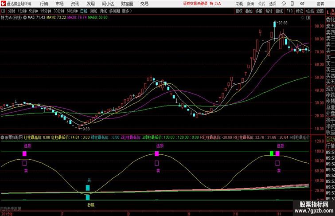
Task: Switch to the 分时 period tab
Action: click(12, 11)
